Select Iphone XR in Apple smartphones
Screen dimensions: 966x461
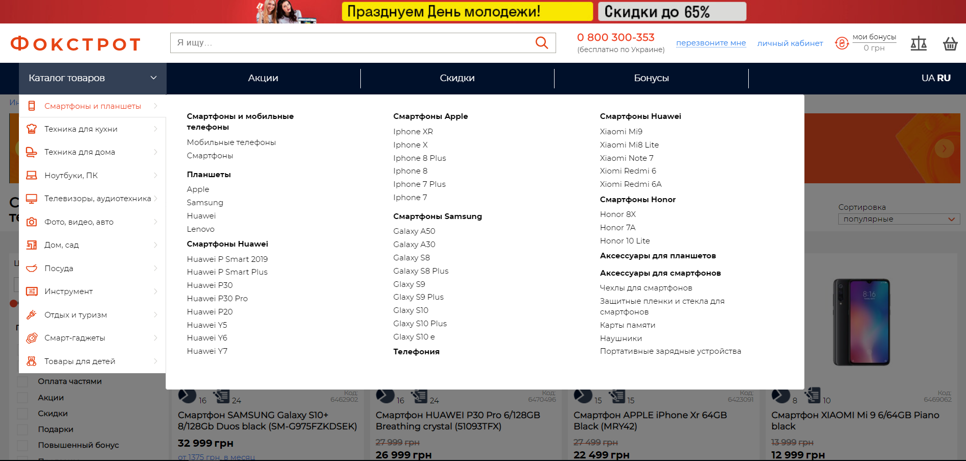click(413, 132)
